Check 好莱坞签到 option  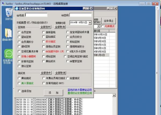pos(19,61)
